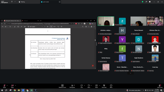Select the Dania Dwi Putri Irianto tile
Image resolution: width=164 pixels, height=92 pixels.
(x=139, y=40)
